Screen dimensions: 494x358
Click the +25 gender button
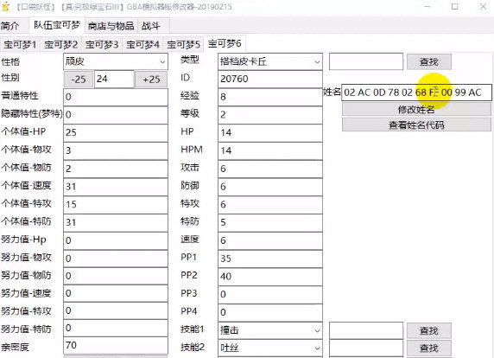pos(151,79)
